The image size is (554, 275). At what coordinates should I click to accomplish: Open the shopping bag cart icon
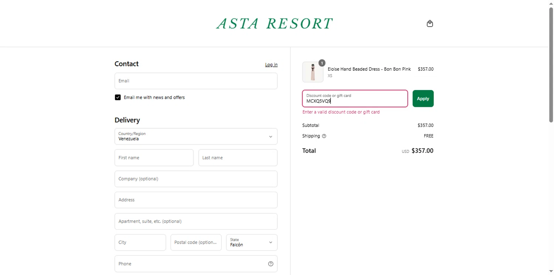pyautogui.click(x=430, y=24)
